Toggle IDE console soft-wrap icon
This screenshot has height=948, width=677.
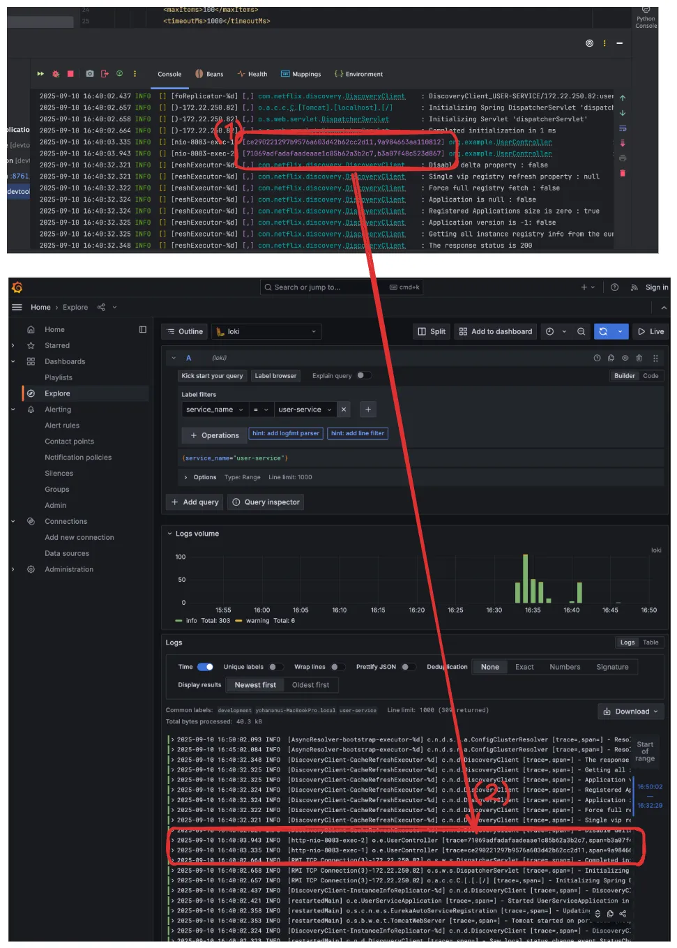pos(623,128)
